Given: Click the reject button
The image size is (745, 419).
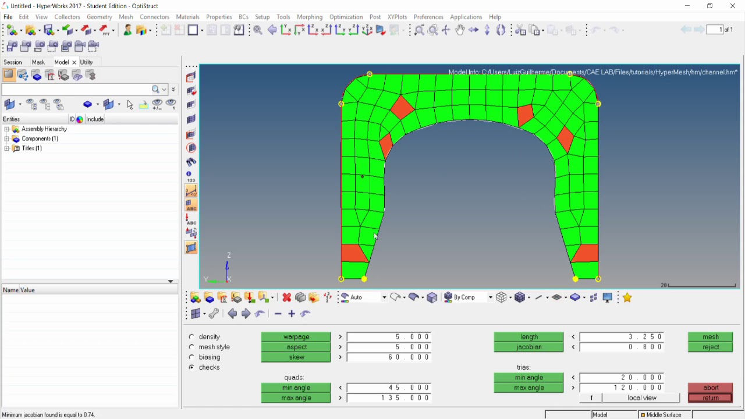Looking at the screenshot, I should [x=710, y=347].
